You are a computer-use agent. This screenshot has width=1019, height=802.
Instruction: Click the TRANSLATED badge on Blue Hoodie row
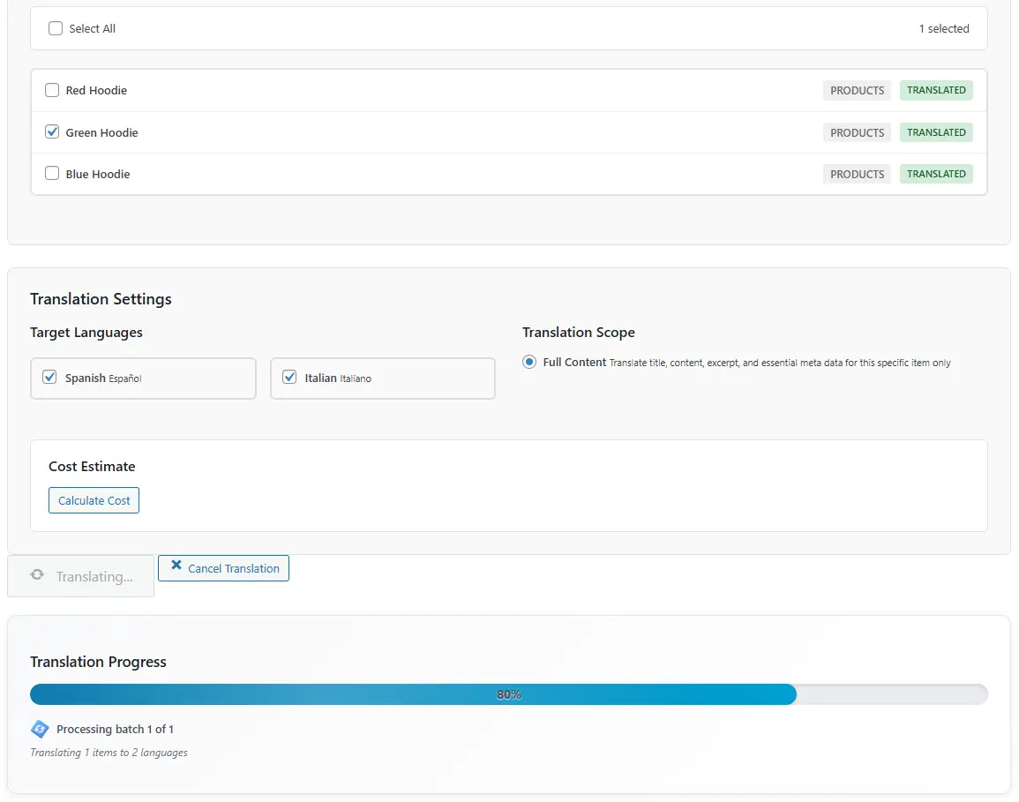tap(936, 174)
